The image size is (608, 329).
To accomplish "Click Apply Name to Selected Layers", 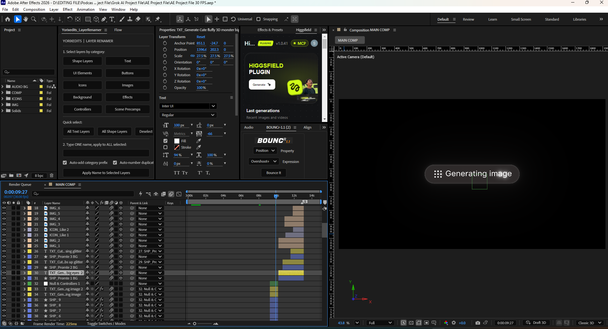I will [x=106, y=173].
